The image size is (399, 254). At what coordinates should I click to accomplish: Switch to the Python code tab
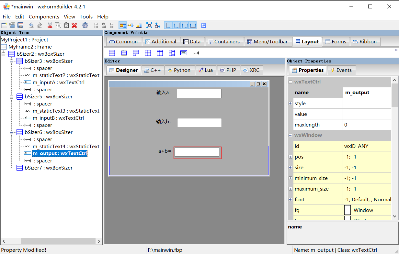[179, 70]
